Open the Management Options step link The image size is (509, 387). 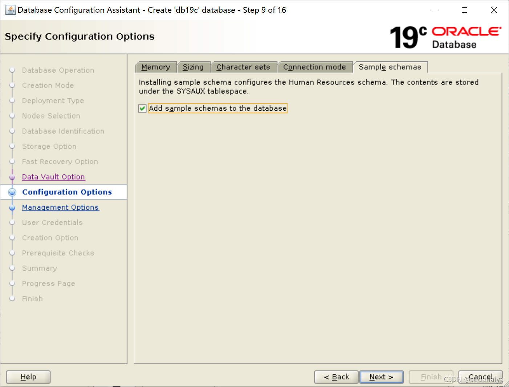tap(60, 207)
